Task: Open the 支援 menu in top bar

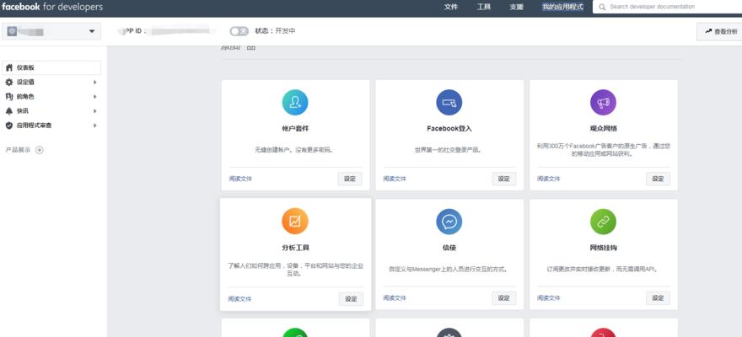Action: (516, 7)
